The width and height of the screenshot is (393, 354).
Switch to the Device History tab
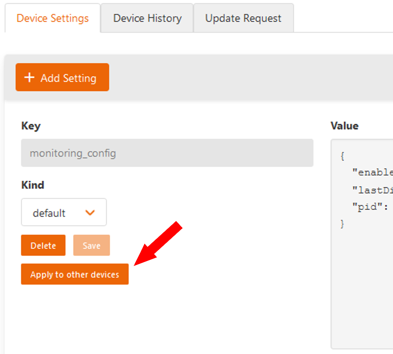pos(147,18)
